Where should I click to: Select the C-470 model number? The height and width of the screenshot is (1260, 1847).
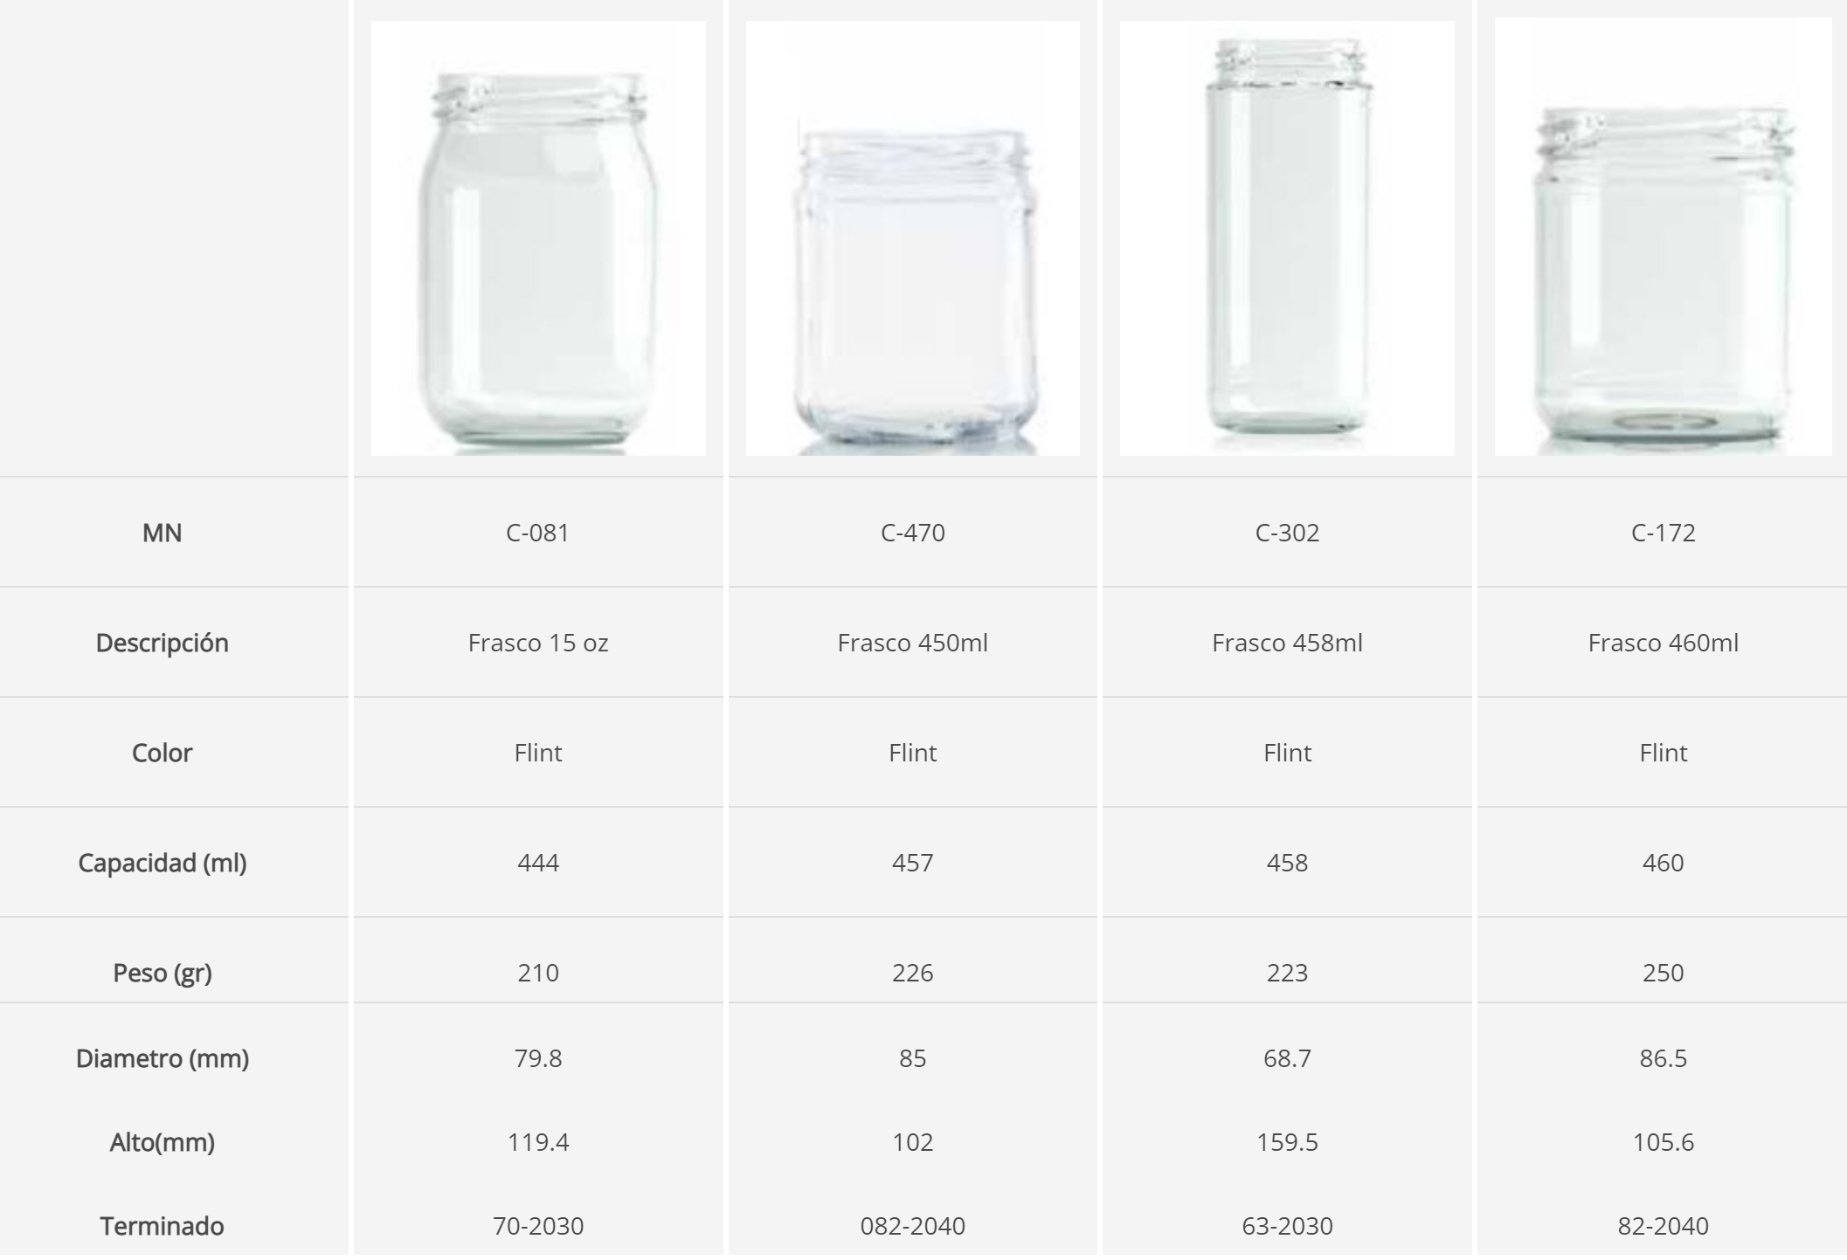(x=912, y=533)
